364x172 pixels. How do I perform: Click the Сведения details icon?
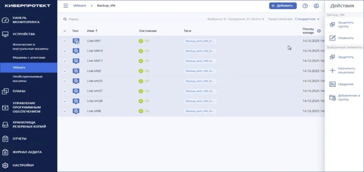pos(332,84)
